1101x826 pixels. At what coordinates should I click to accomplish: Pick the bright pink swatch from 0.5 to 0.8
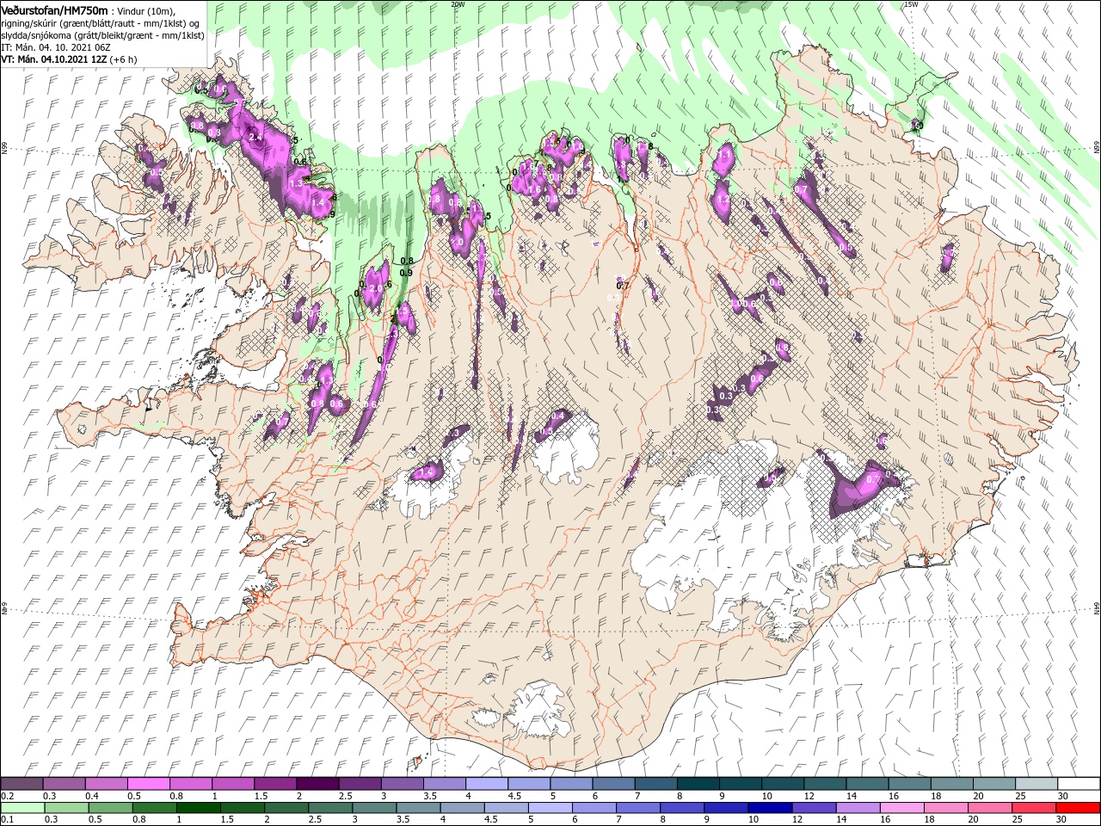(x=148, y=784)
